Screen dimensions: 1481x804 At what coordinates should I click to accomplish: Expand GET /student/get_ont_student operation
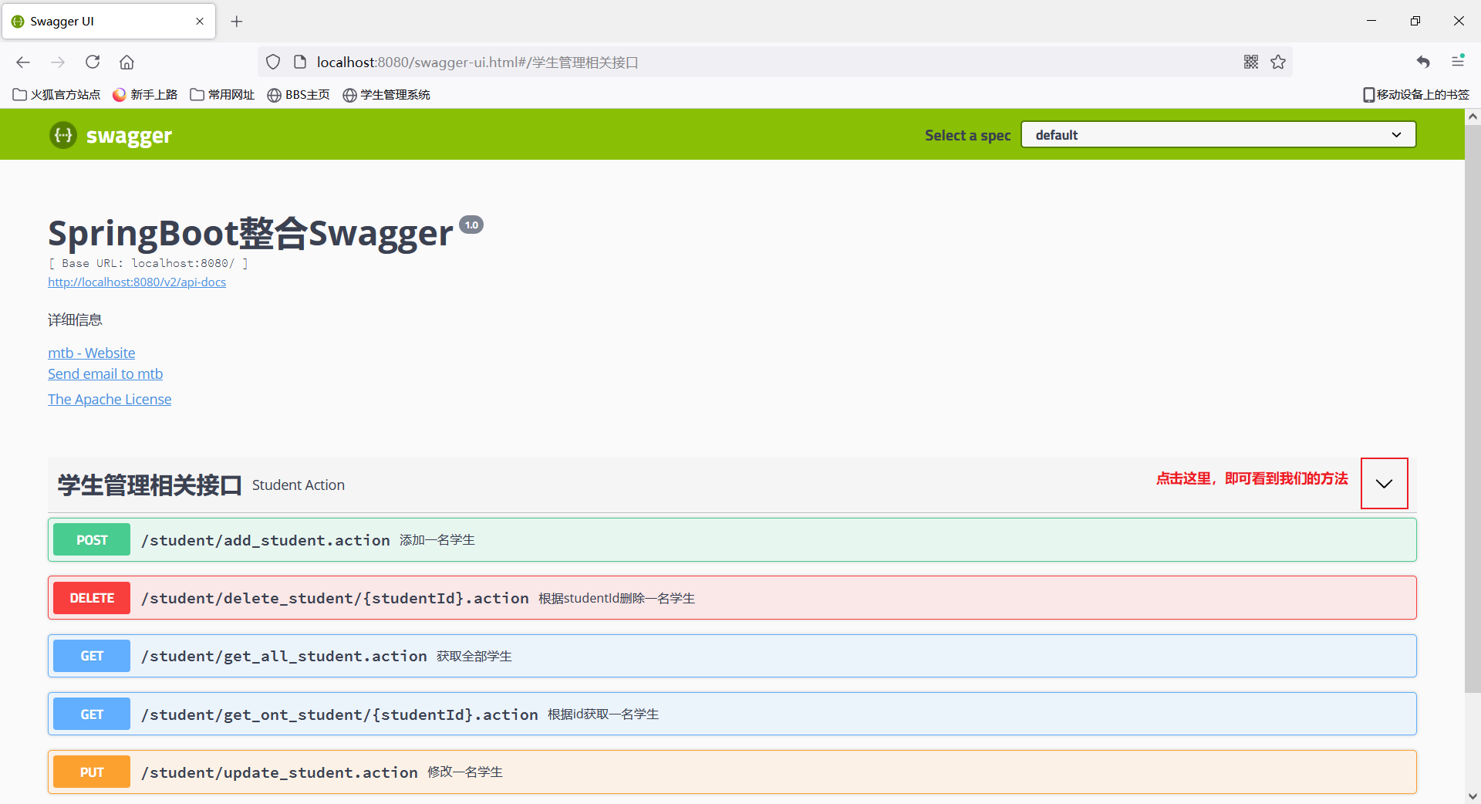[x=732, y=714]
